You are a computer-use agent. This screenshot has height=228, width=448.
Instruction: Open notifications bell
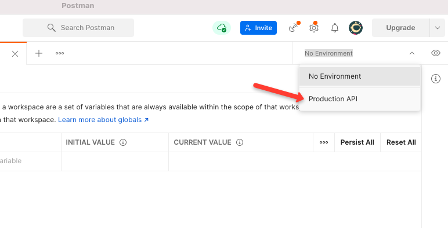335,28
